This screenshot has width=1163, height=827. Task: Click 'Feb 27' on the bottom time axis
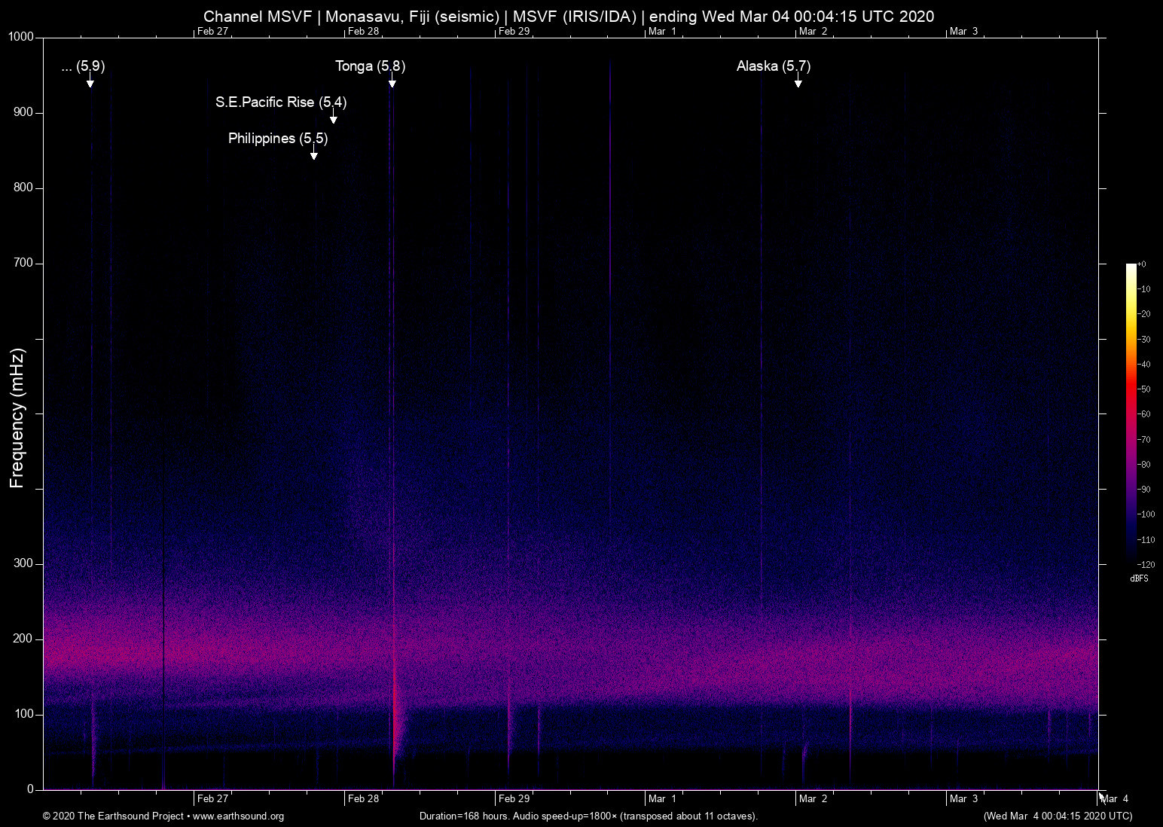212,799
